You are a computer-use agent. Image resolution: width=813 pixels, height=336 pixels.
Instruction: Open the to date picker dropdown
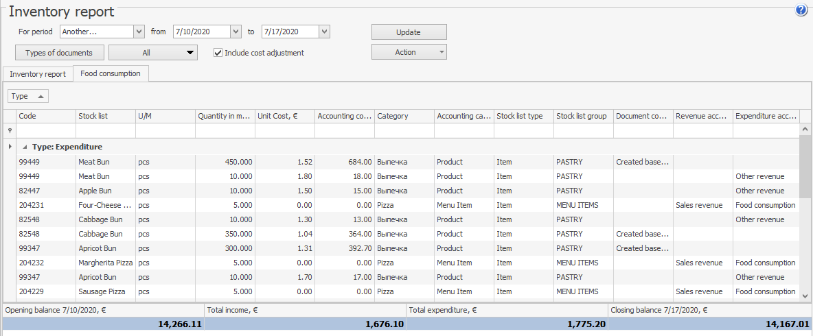click(325, 32)
